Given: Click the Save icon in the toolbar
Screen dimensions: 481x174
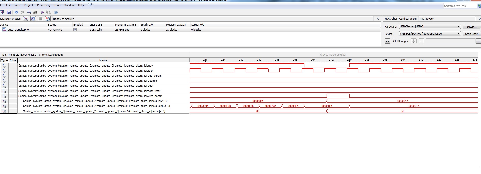Looking at the screenshot, I should pos(9,12).
